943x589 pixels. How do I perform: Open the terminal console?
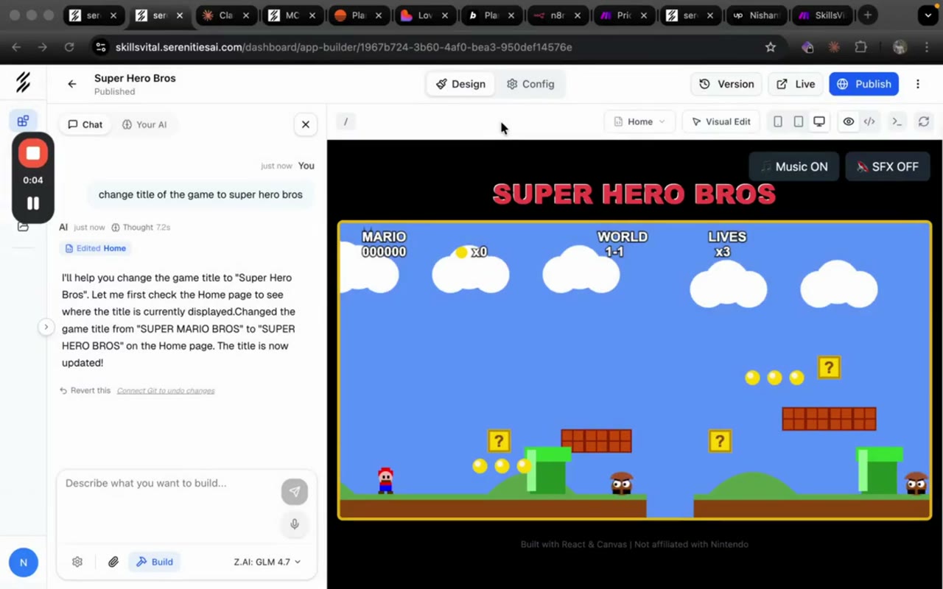[x=897, y=121]
